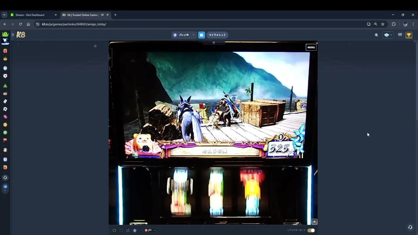Open the chat bubble icon

(400, 35)
